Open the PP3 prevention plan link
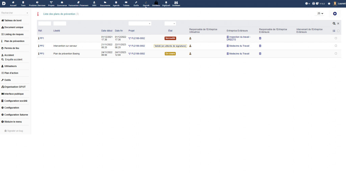Screen dimensions: 346x173 [x=41, y=54]
